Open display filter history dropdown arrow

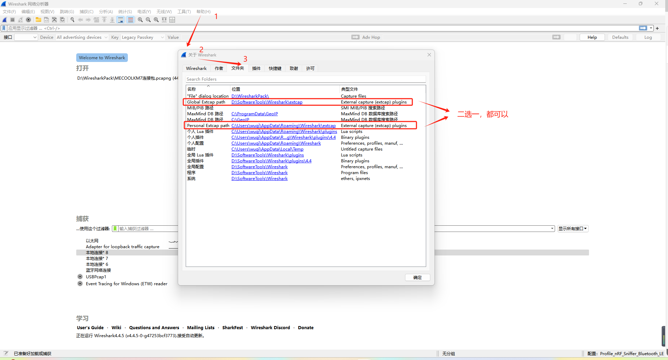pos(651,28)
